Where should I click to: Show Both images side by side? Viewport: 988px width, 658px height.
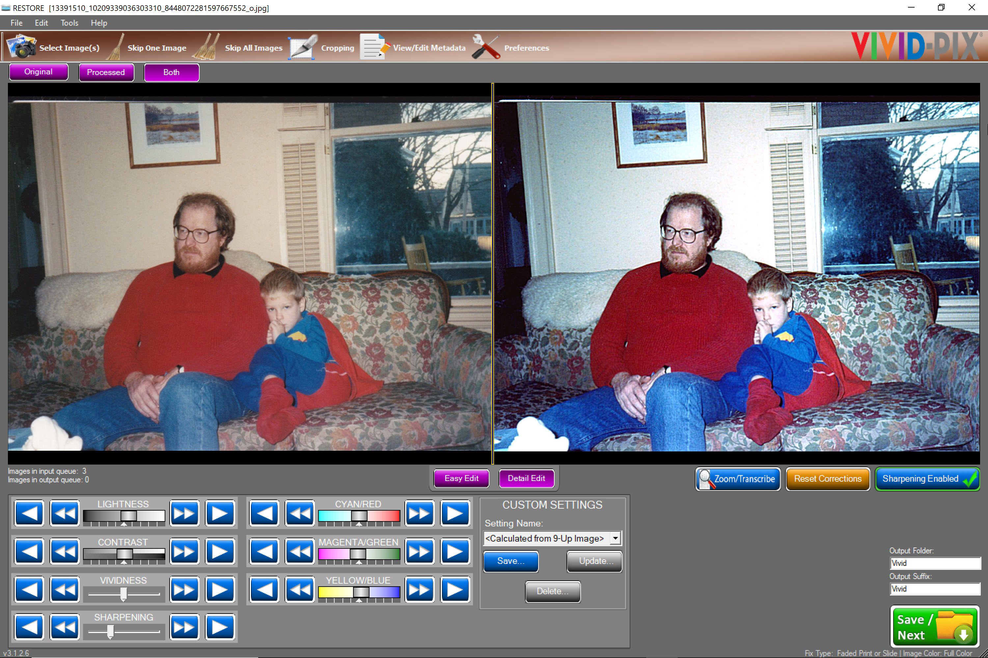click(x=171, y=72)
